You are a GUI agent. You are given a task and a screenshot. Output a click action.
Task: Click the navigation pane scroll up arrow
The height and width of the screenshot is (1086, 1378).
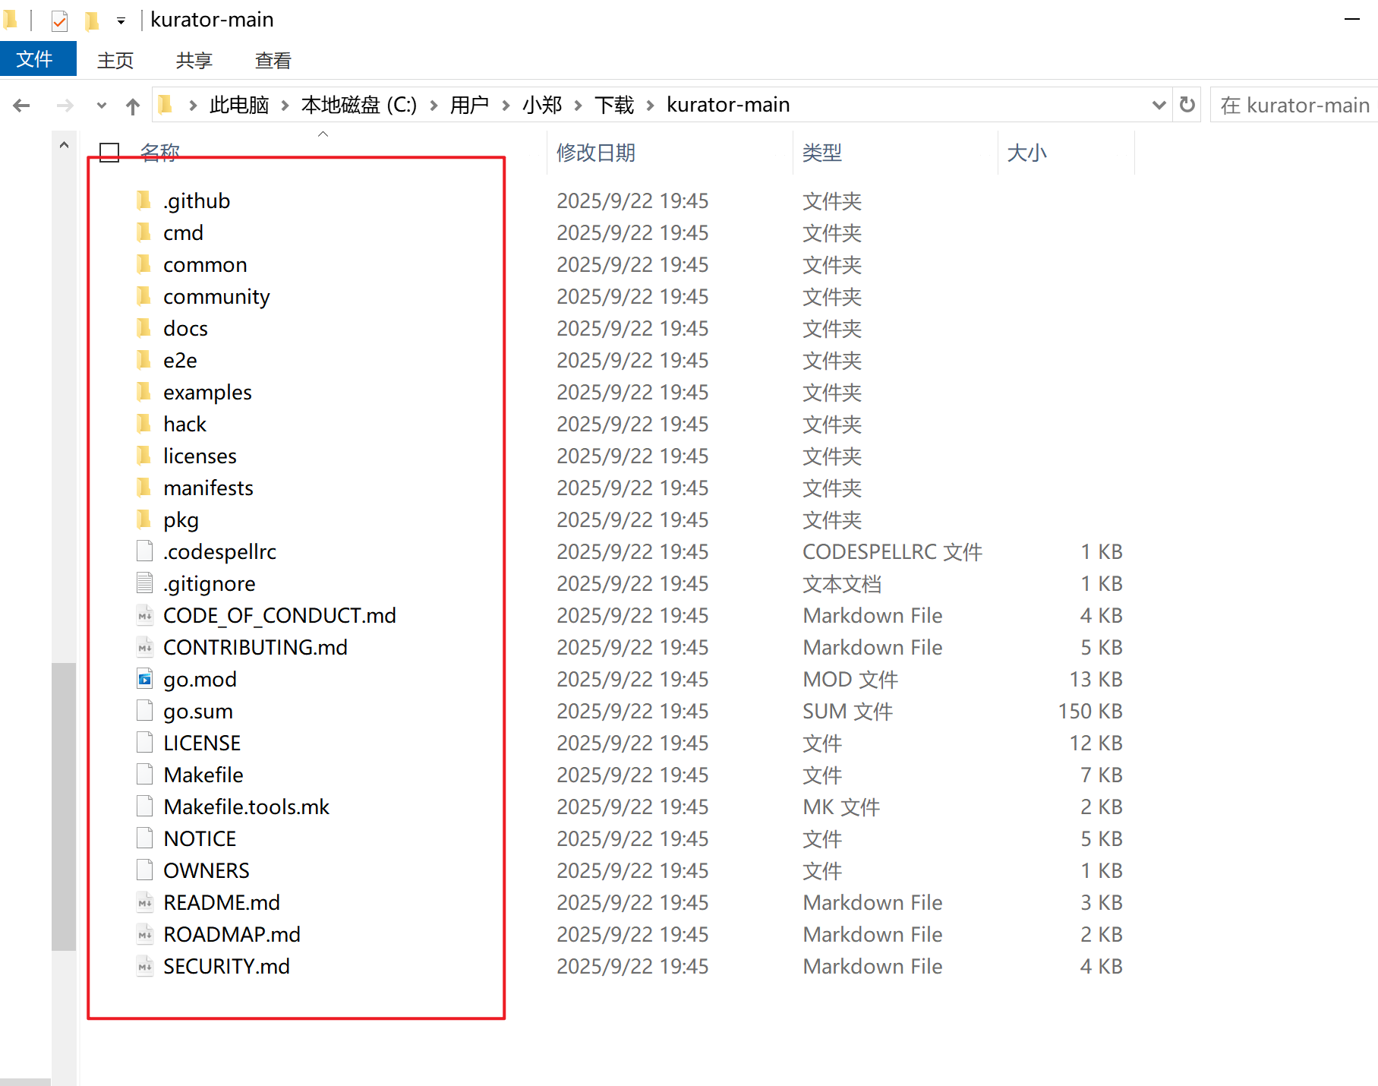(x=64, y=144)
